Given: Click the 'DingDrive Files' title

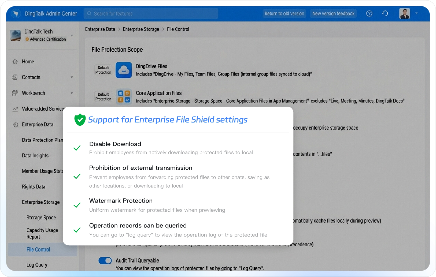Looking at the screenshot, I should tap(152, 66).
